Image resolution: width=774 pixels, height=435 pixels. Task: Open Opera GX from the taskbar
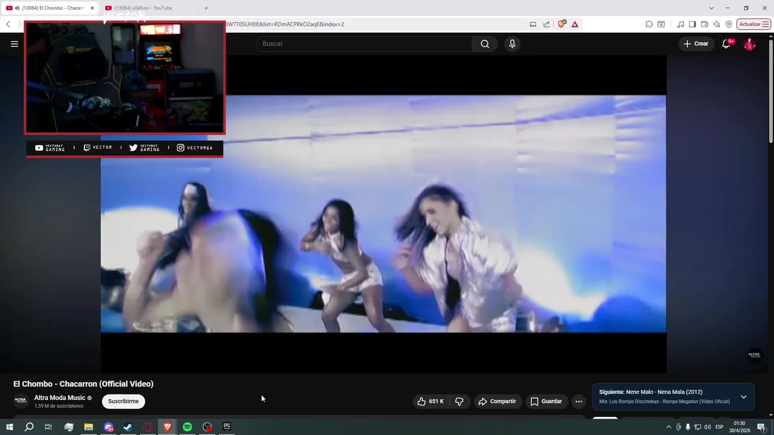148,427
